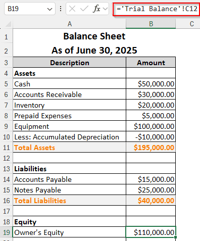
Task: Click the "Equipment" cell
Action: (x=70, y=126)
